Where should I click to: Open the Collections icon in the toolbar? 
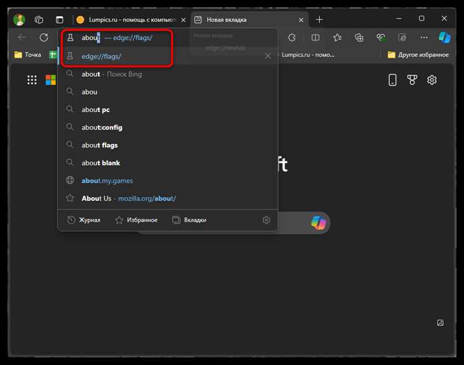pyautogui.click(x=359, y=38)
